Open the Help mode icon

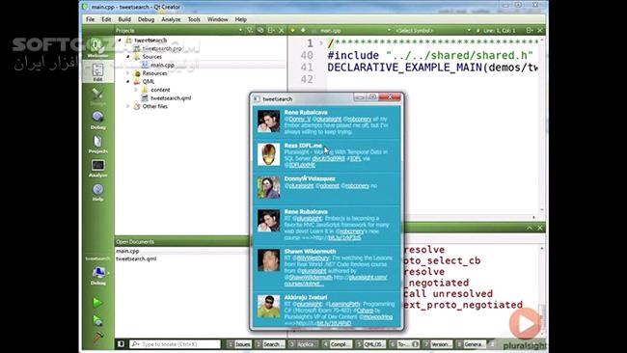pos(97,192)
